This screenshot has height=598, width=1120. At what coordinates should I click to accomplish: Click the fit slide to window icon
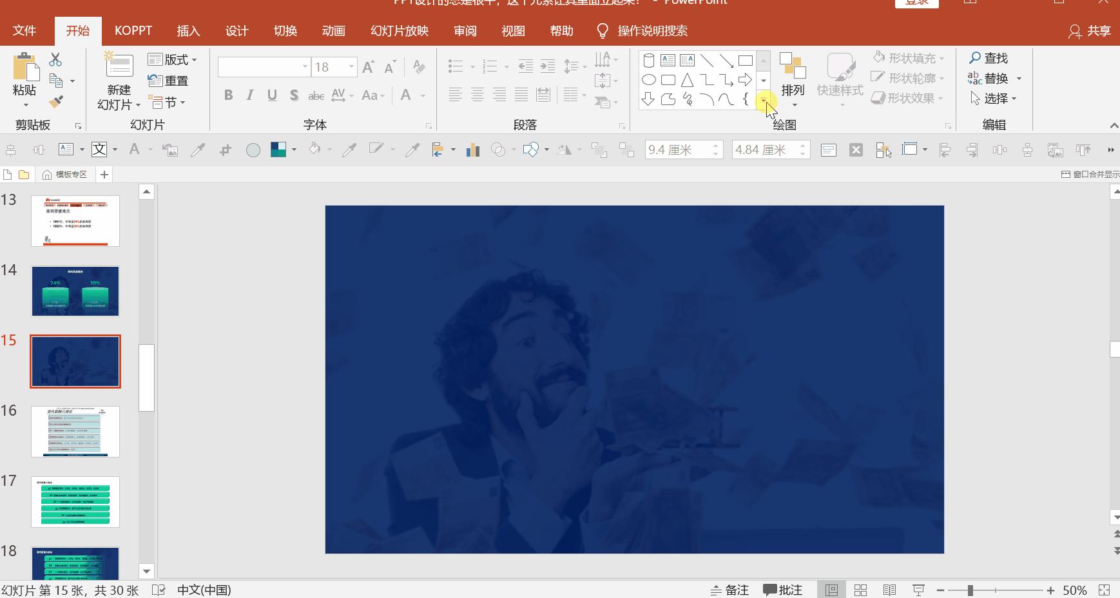point(1104,590)
